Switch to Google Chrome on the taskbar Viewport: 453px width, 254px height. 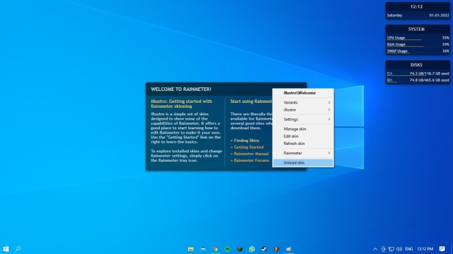pos(215,249)
